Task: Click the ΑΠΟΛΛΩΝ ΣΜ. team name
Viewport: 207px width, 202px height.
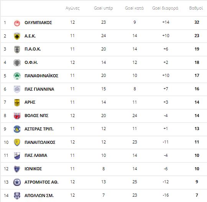Action: pyautogui.click(x=39, y=195)
